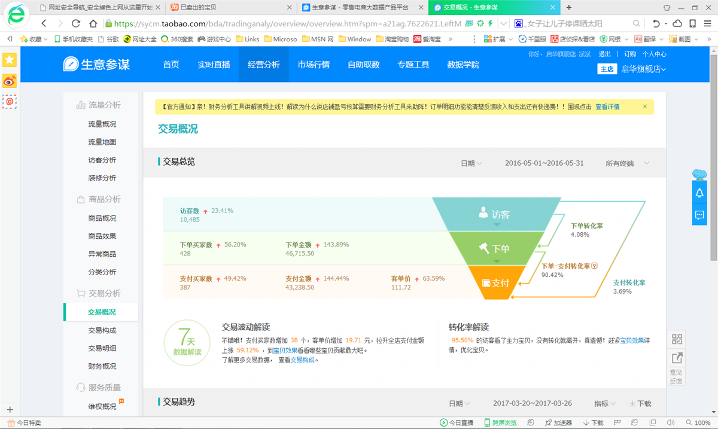The image size is (718, 429).
Task: Reload the page with the refresh icon
Action: tap(76, 23)
